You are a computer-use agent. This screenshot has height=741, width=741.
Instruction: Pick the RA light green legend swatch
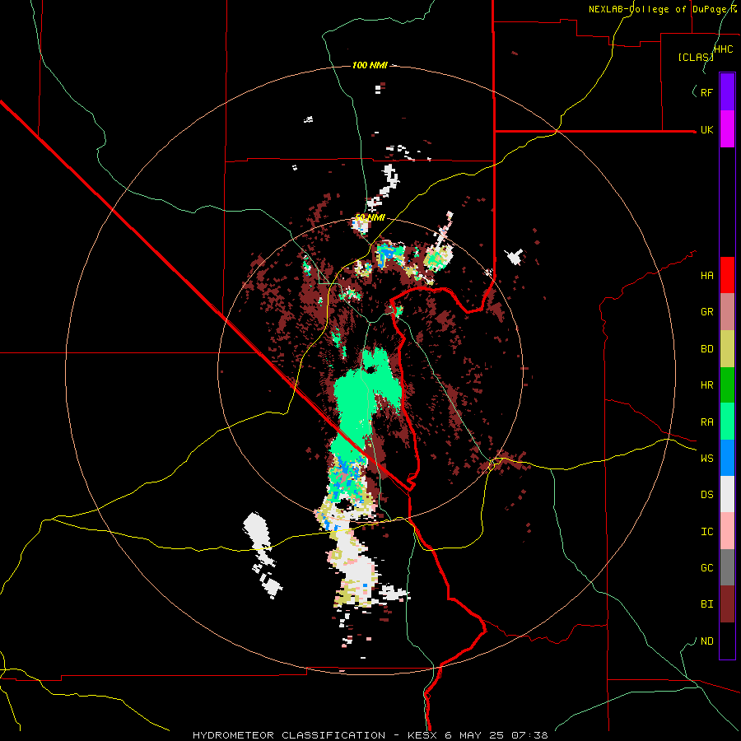coord(727,422)
